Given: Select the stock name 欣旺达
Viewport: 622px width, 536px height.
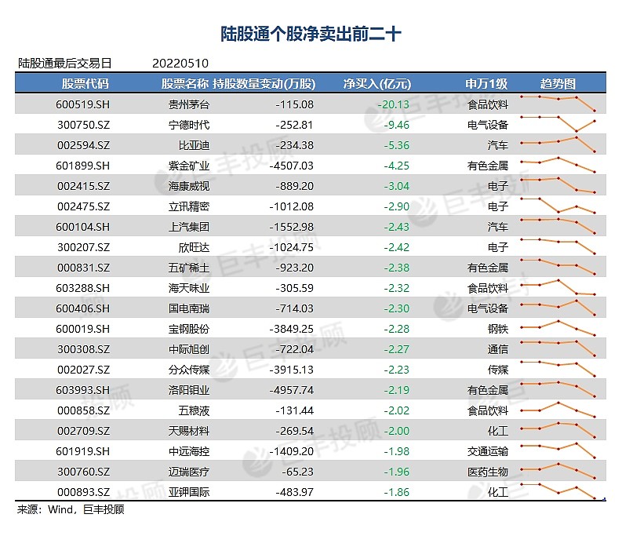Looking at the screenshot, I should click(x=194, y=247).
